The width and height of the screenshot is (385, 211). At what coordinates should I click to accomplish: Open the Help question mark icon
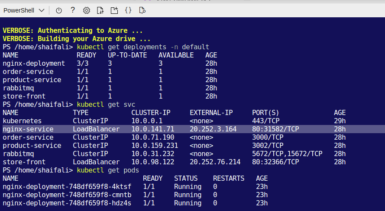[72, 10]
